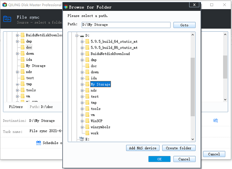Expand the BaiduNetdiskDownload folder in dialog tree
Viewport: 232px width, 169px height.
[x=82, y=54]
